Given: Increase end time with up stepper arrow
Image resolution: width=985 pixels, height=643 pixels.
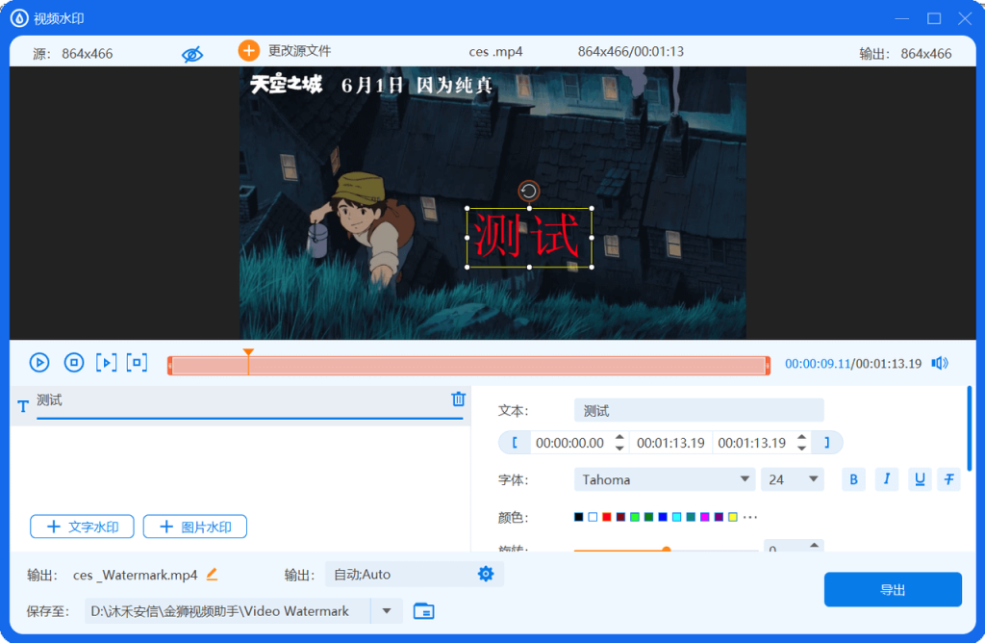Looking at the screenshot, I should point(801,437).
